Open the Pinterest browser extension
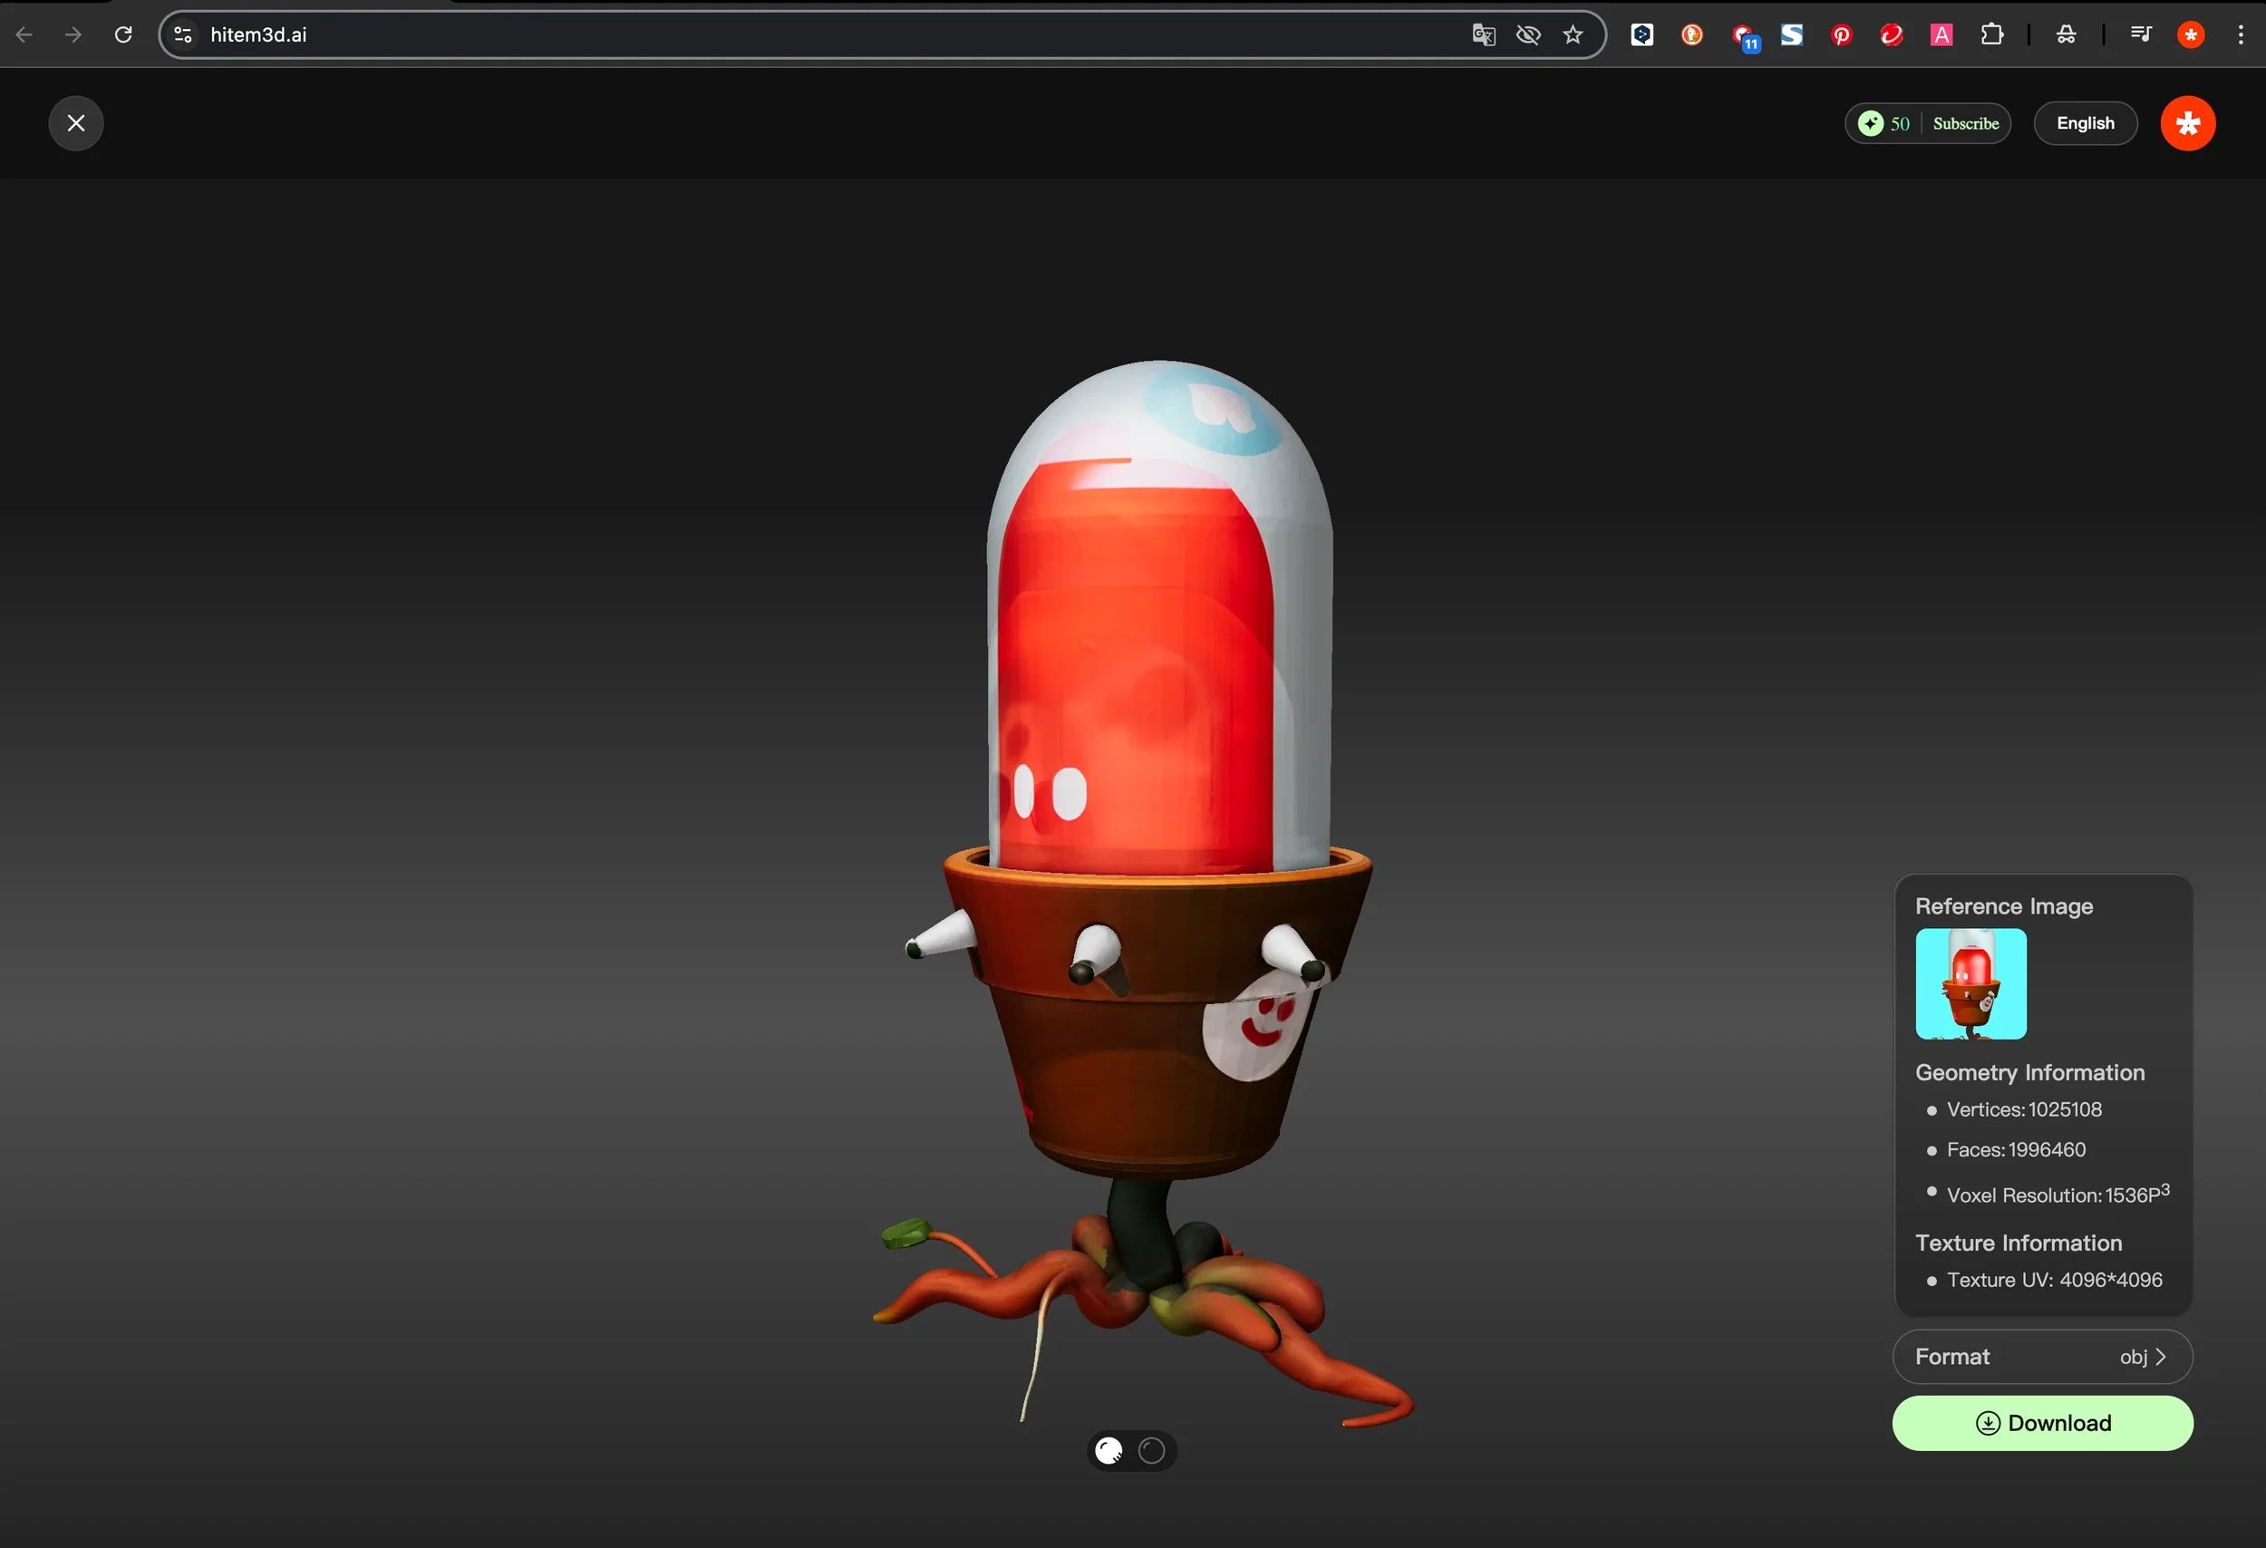 1842,34
